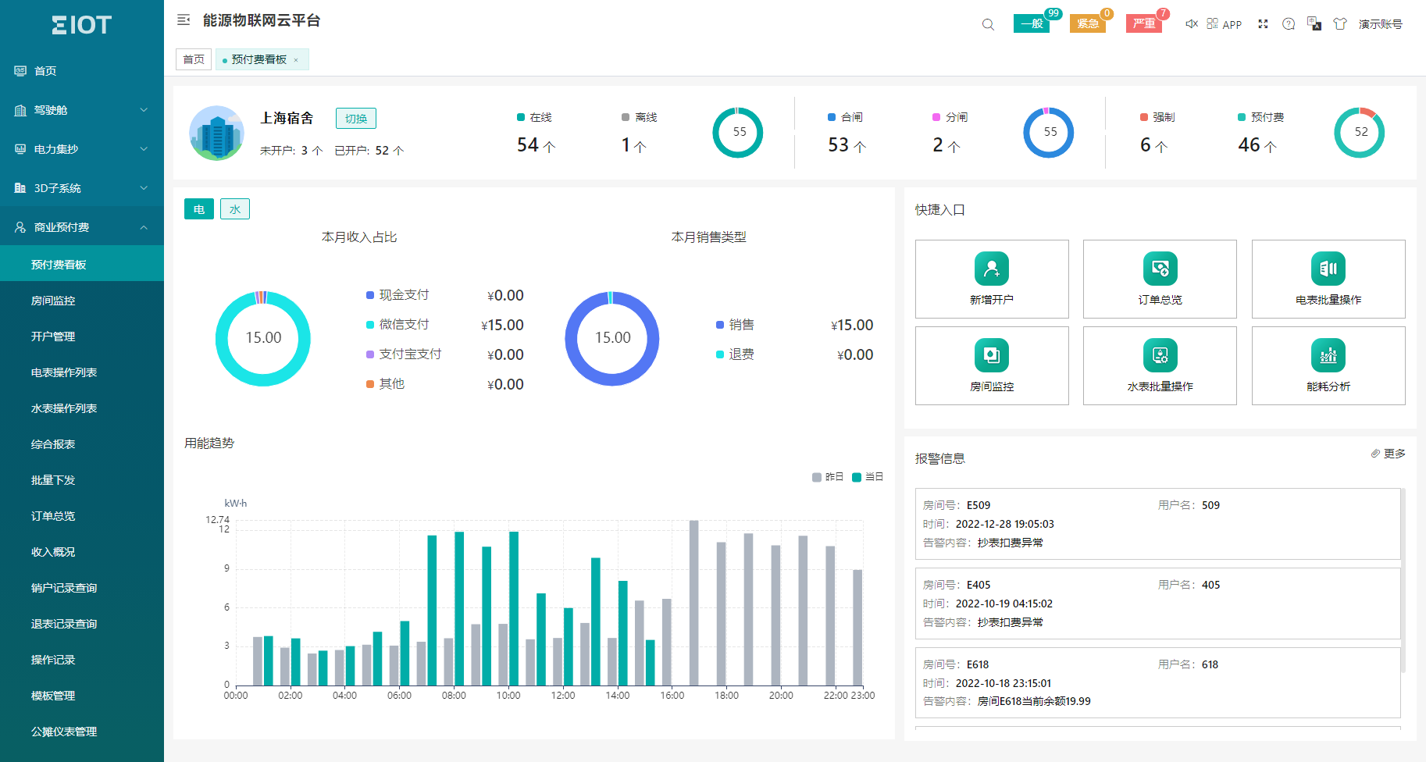The width and height of the screenshot is (1426, 762).
Task: Switch chart to 水 (water) toggle
Action: click(234, 209)
